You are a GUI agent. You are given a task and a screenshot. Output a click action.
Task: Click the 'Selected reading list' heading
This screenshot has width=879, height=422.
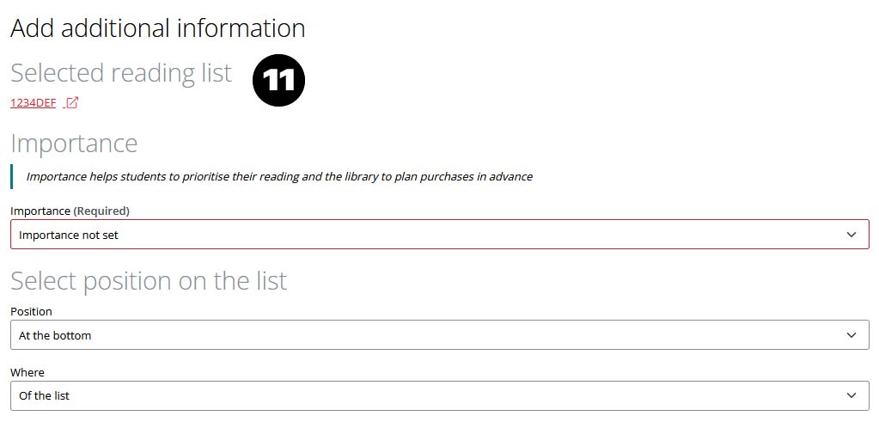click(121, 73)
